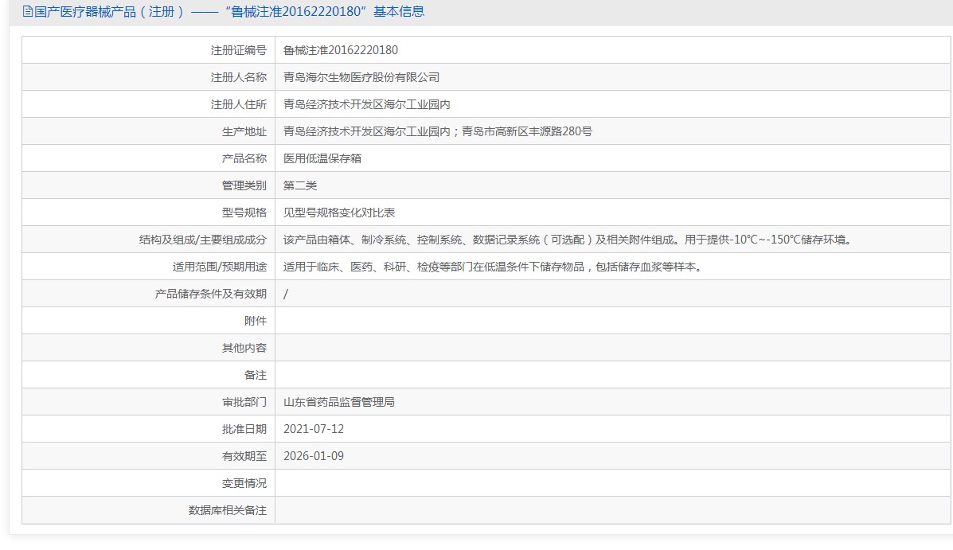Select registrant address 青岛经济技术开发区海尔工业园内
Viewport: 953px width, 550px height.
pyautogui.click(x=366, y=104)
